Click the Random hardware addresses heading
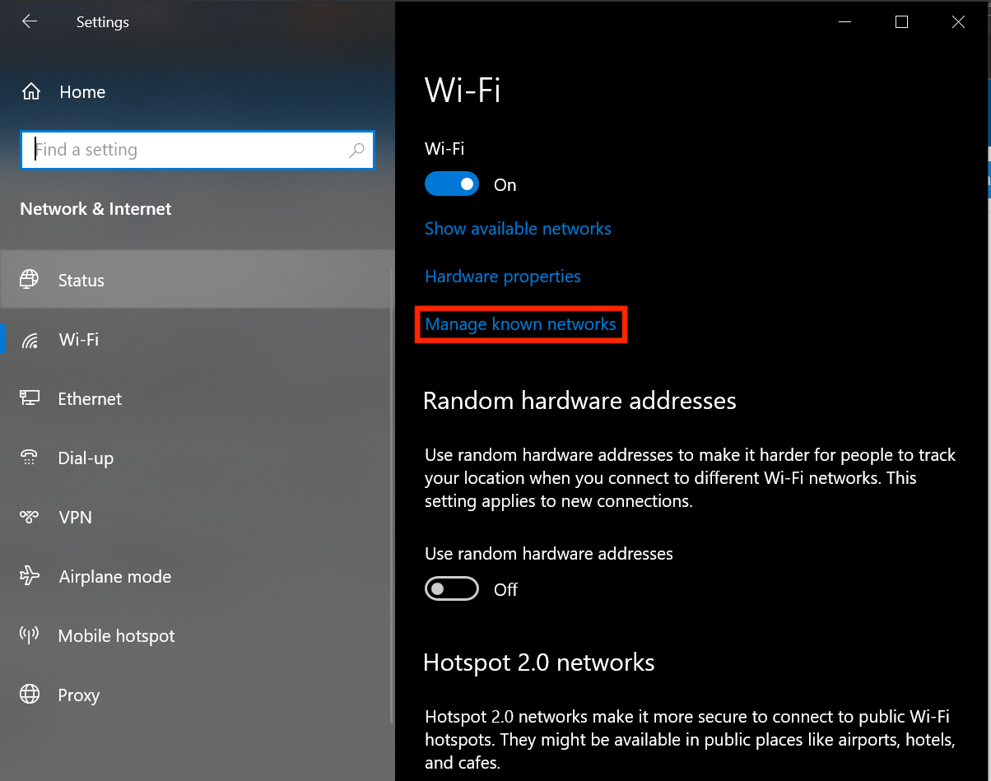This screenshot has height=781, width=991. (x=579, y=401)
